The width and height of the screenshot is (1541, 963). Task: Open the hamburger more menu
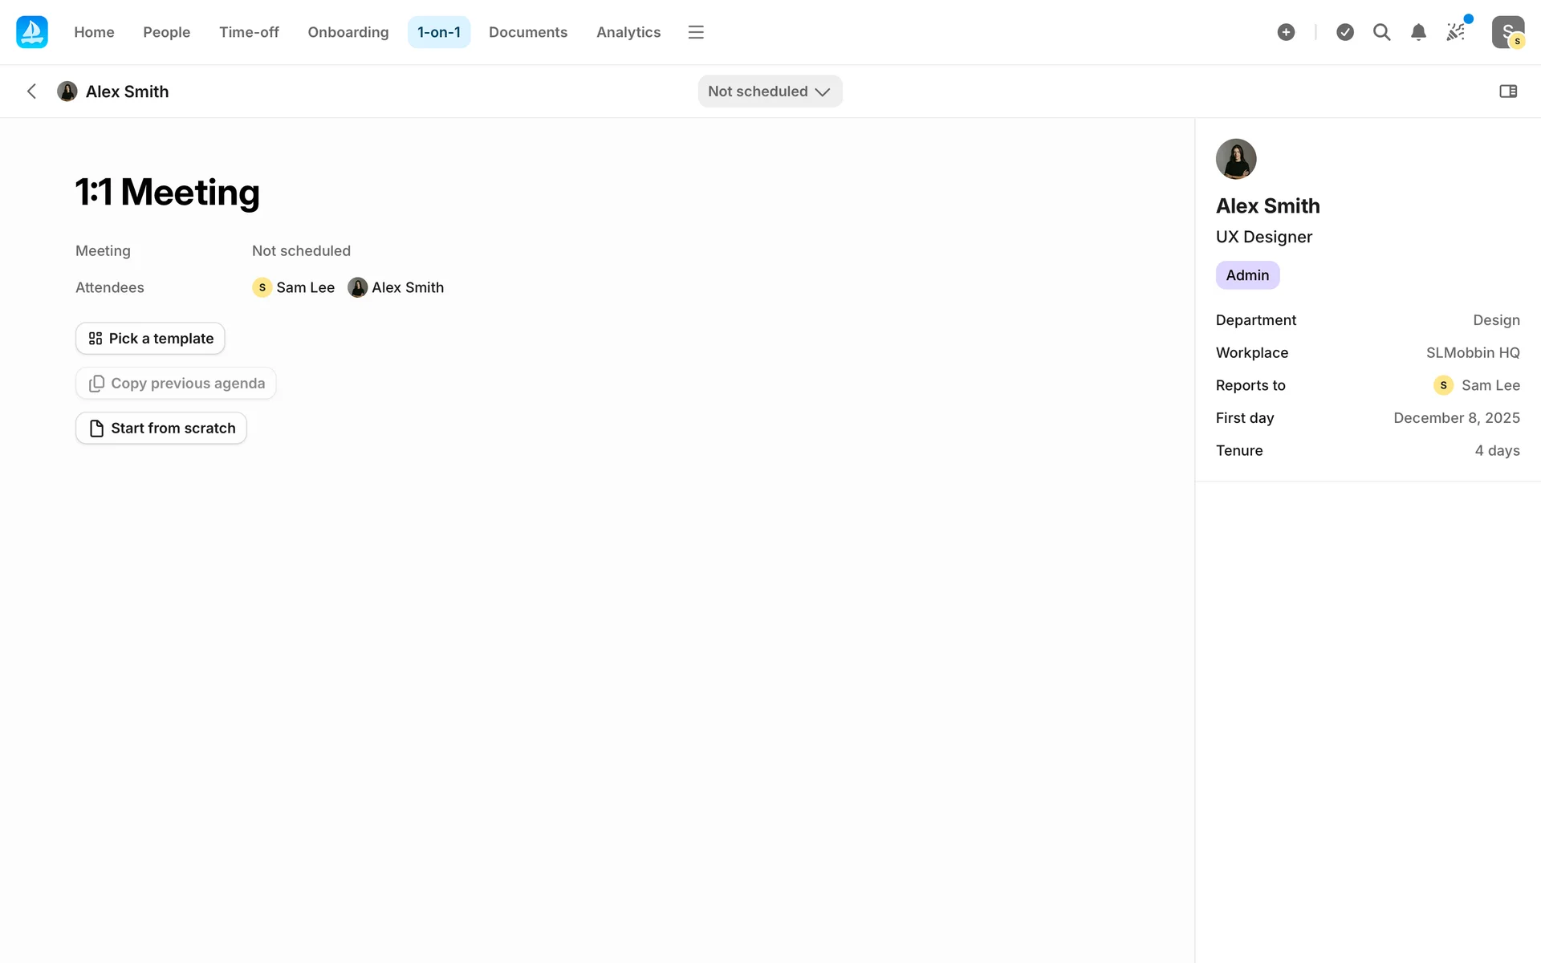(696, 32)
